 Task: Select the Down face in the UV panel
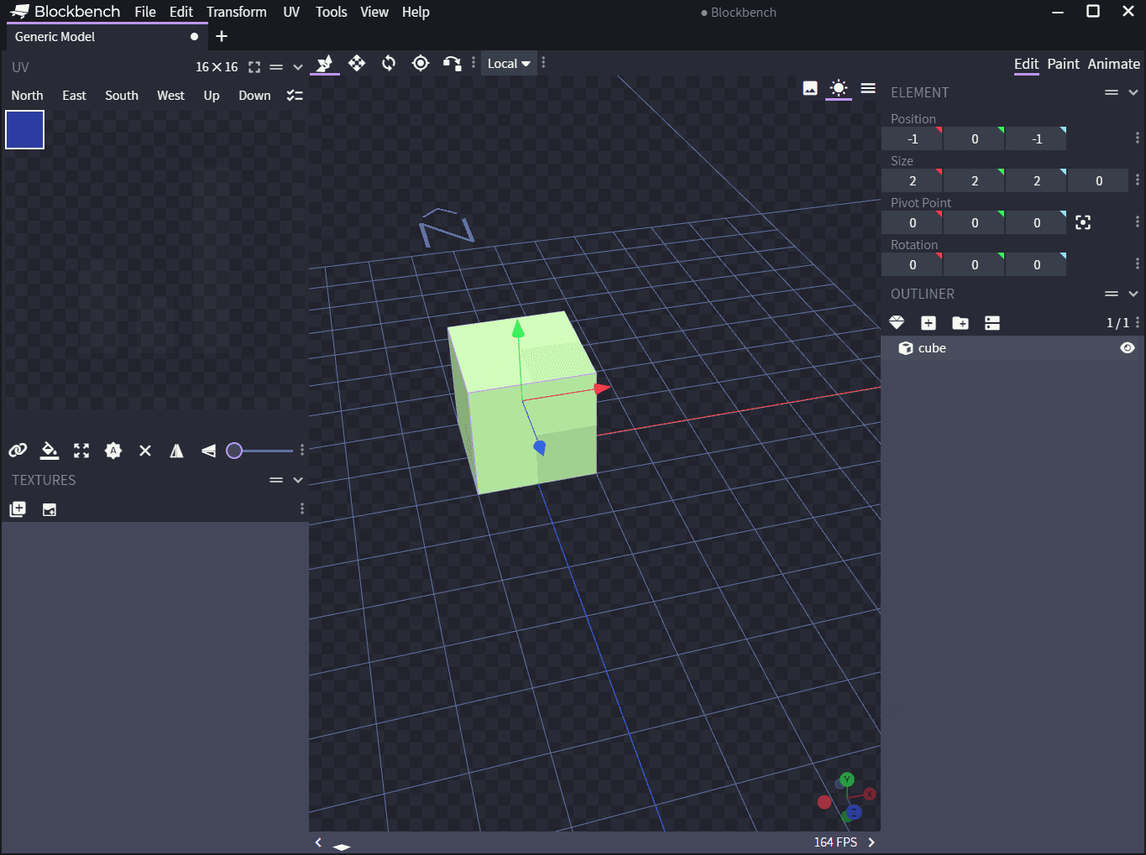click(254, 95)
